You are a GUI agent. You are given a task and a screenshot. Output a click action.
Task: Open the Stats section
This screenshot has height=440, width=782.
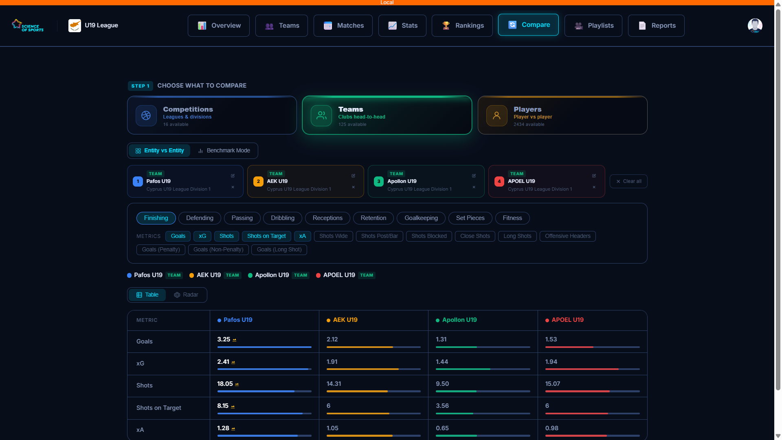pyautogui.click(x=402, y=26)
